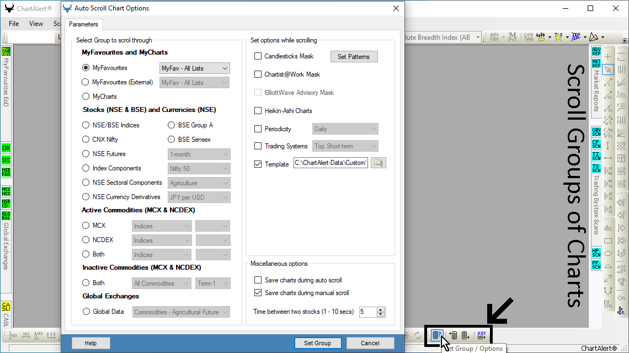Select the crosshair tool

pos(608,57)
